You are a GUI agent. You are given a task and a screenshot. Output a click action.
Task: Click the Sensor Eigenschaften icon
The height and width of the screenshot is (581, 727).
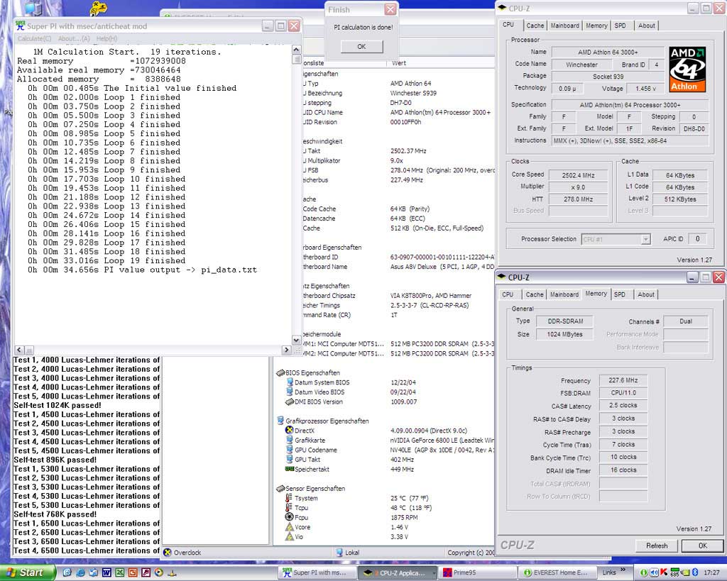(x=280, y=488)
